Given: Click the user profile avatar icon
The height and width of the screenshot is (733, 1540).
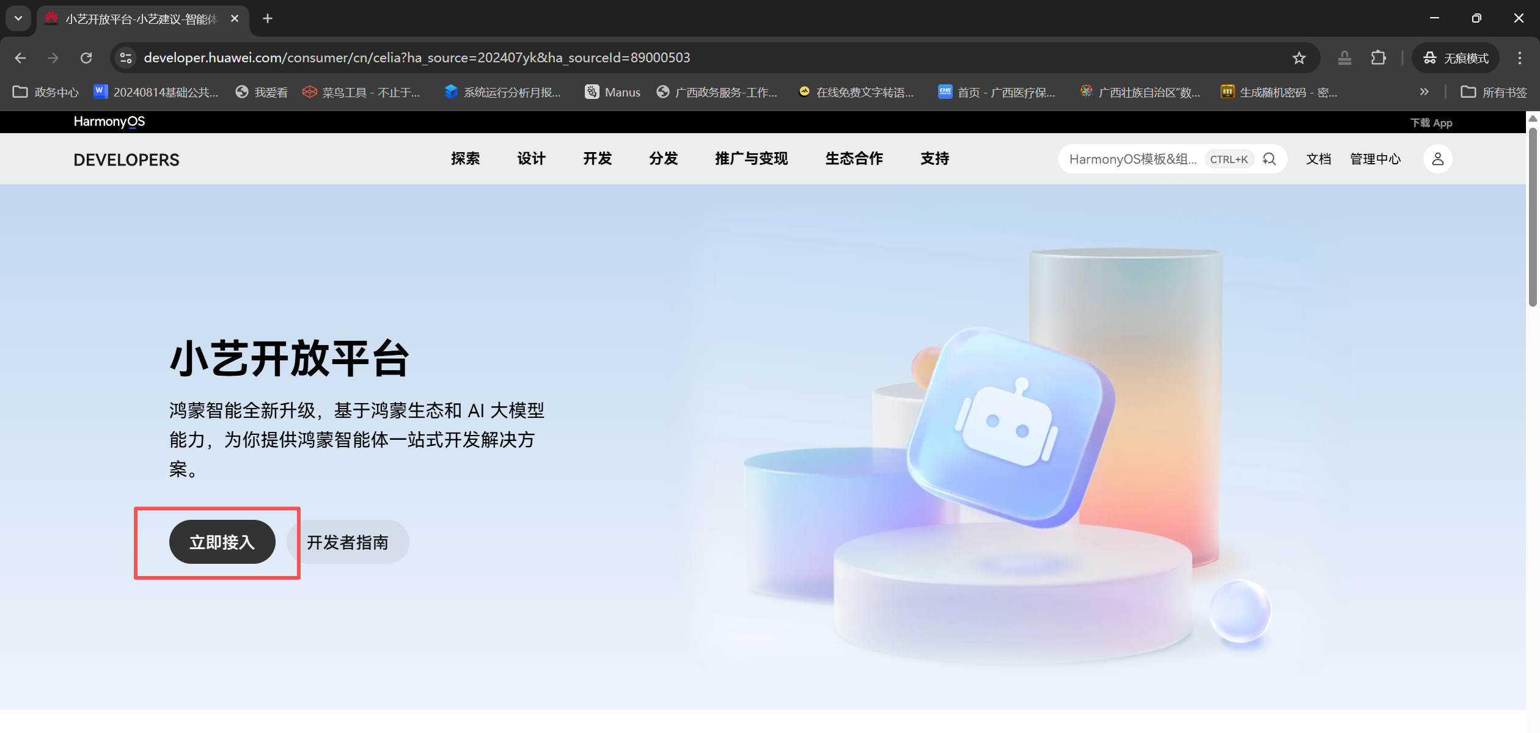Looking at the screenshot, I should (1437, 159).
